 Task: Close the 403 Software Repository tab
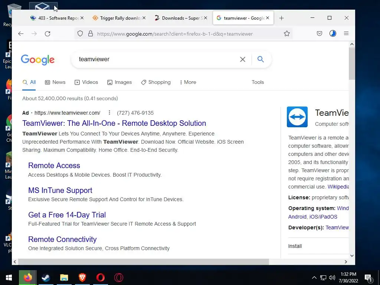tap(82, 18)
